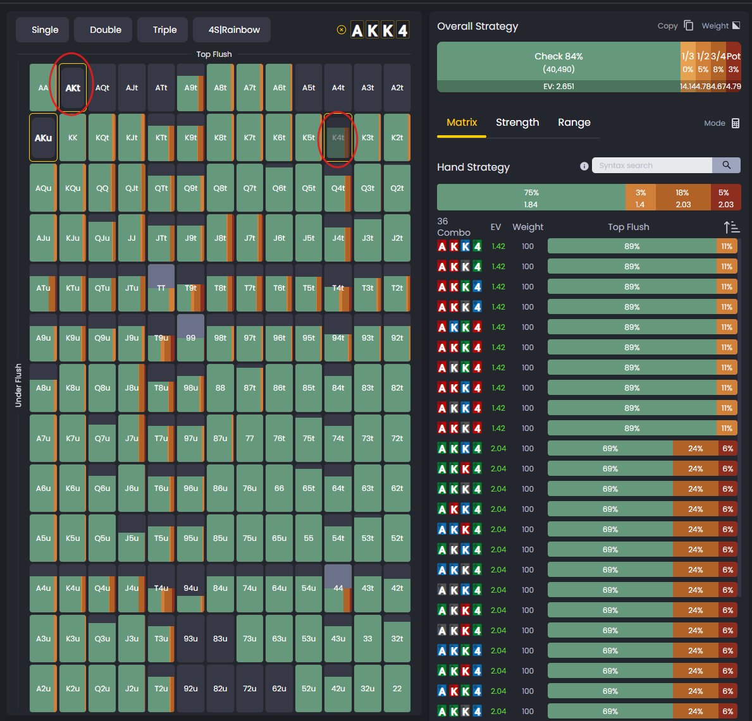Toggle the 4S|Rainbow filter

coord(231,30)
